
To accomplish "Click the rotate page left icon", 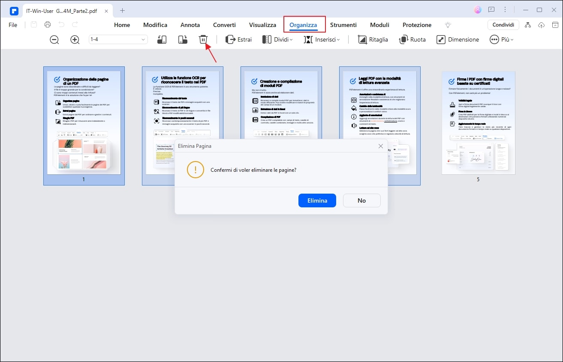I will tap(162, 39).
